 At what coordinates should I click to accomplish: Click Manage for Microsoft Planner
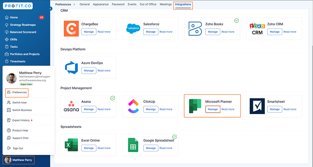213,109
